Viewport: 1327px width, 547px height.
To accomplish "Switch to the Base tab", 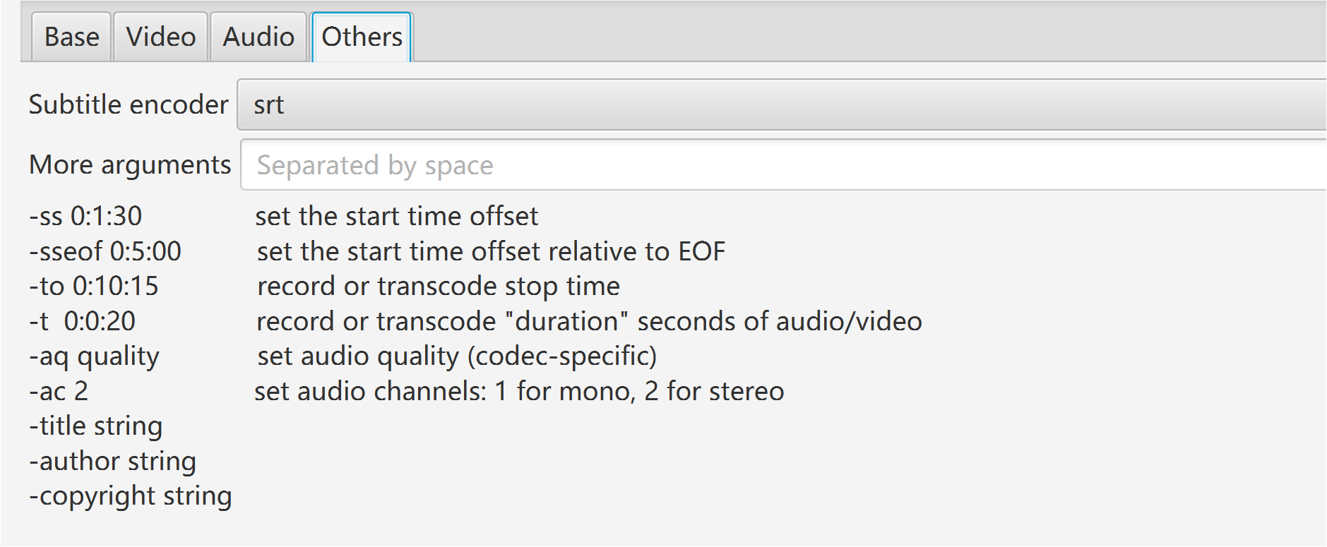I will 71,37.
